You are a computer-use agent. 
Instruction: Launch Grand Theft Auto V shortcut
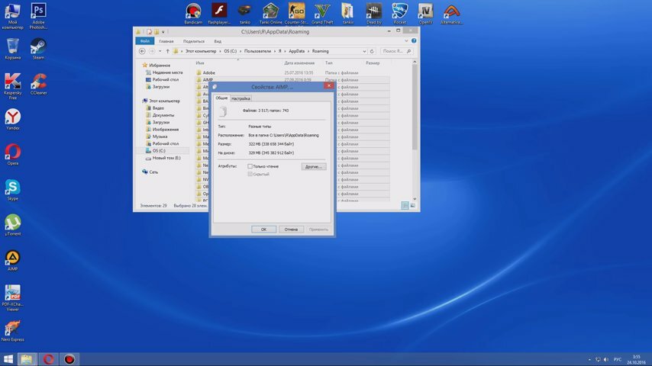point(322,13)
